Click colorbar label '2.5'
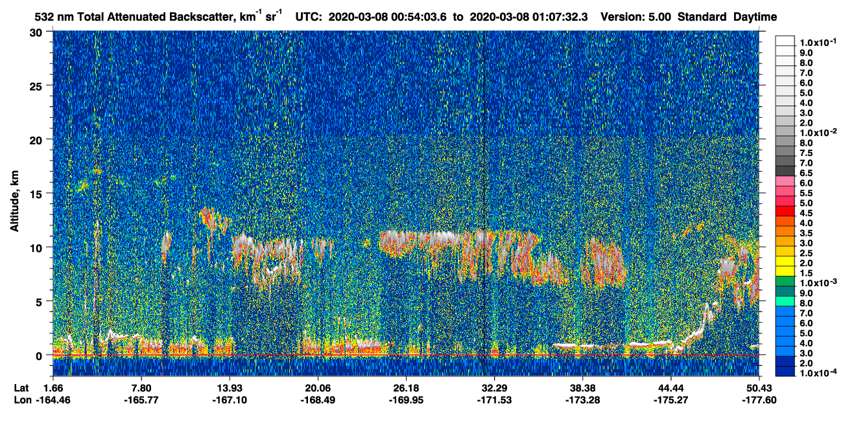843x432 pixels. 806,253
